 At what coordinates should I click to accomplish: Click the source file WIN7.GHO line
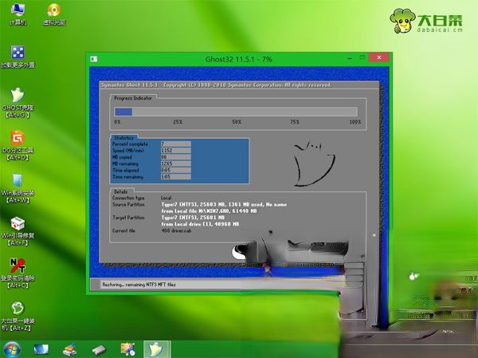click(x=209, y=211)
